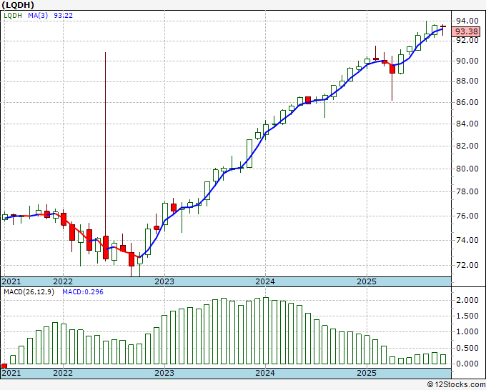The width and height of the screenshot is (486, 390).
Task: Click the last green MACD histogram bar
Action: point(443,359)
